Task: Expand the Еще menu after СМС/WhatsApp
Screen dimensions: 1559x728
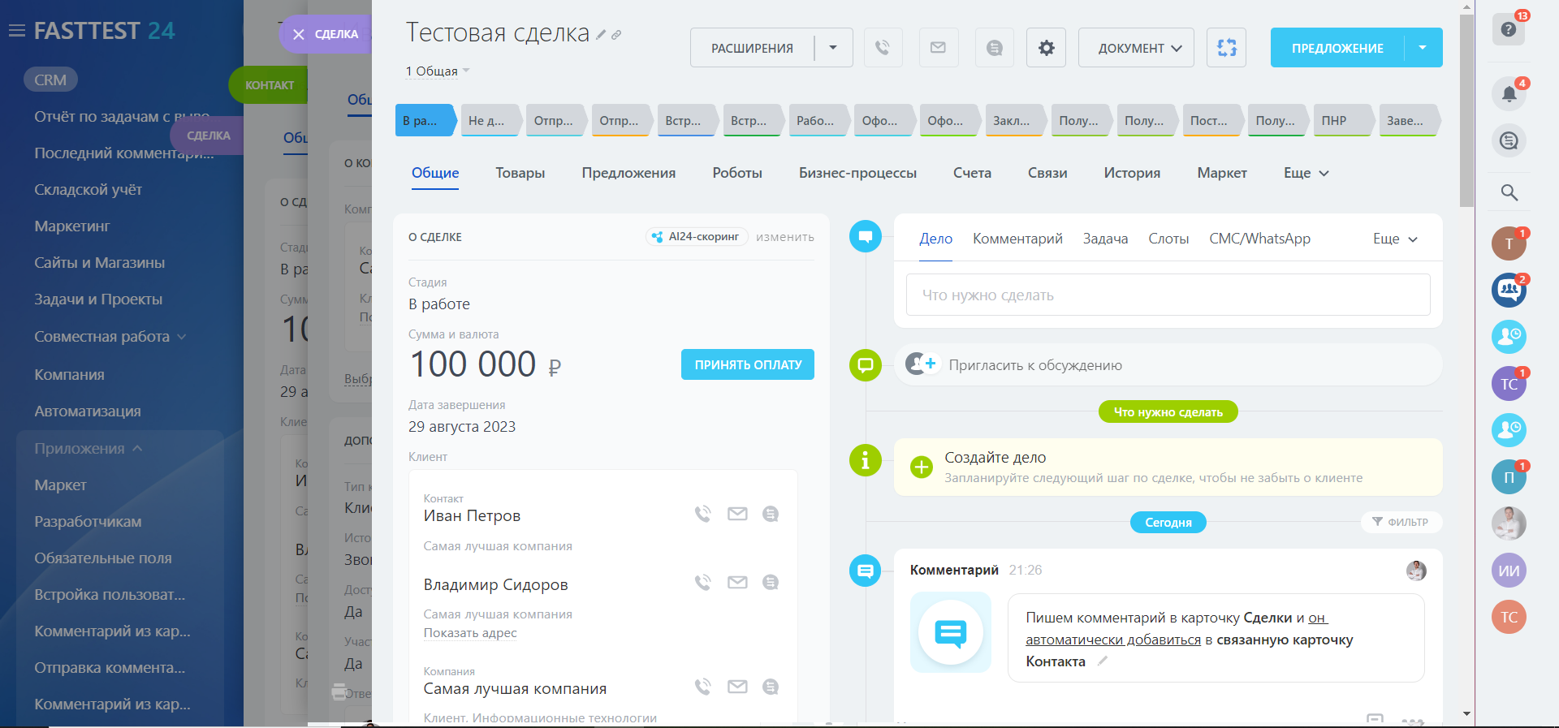Action: [x=1395, y=239]
